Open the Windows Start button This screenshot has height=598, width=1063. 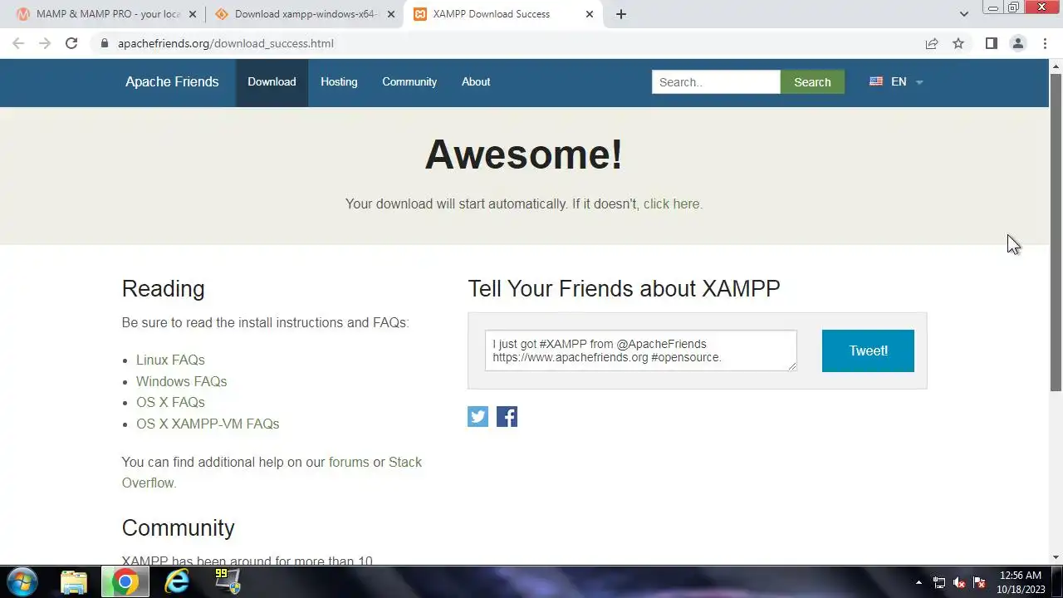(22, 581)
